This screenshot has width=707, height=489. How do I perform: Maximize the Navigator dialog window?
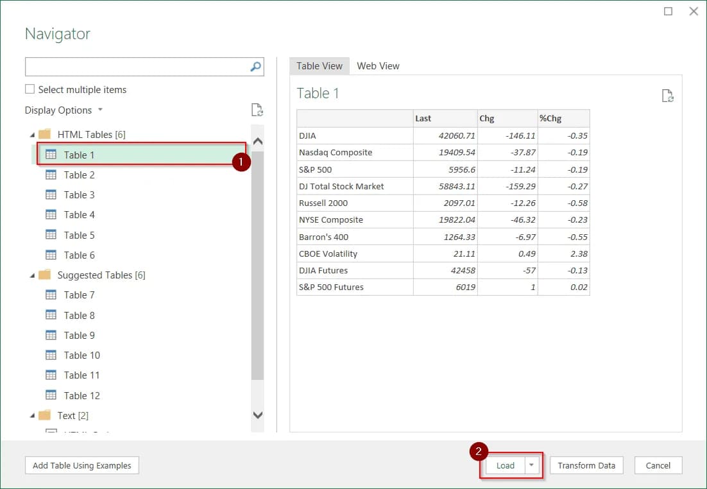coord(669,12)
